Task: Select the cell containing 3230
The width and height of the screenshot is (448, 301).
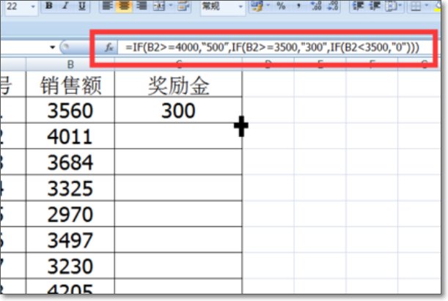Action: (x=70, y=266)
